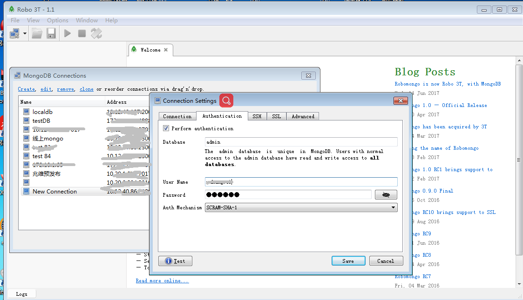The image size is (523, 300).
Task: Select the testDB connection name
Action: [x=41, y=120]
